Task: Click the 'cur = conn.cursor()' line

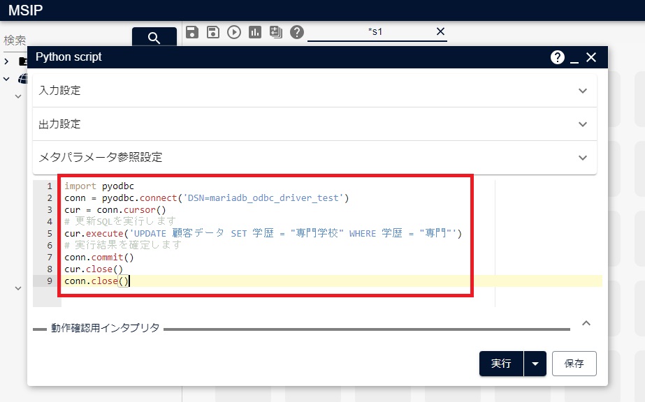Action: 115,210
